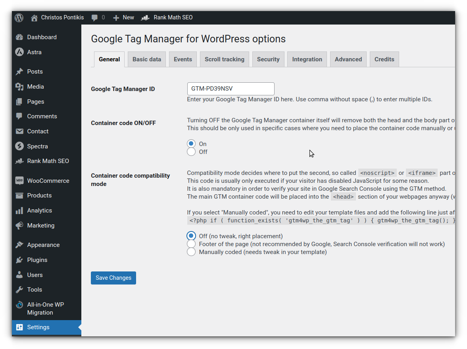
Task: Choose Manually coded compatibility option
Action: [191, 252]
